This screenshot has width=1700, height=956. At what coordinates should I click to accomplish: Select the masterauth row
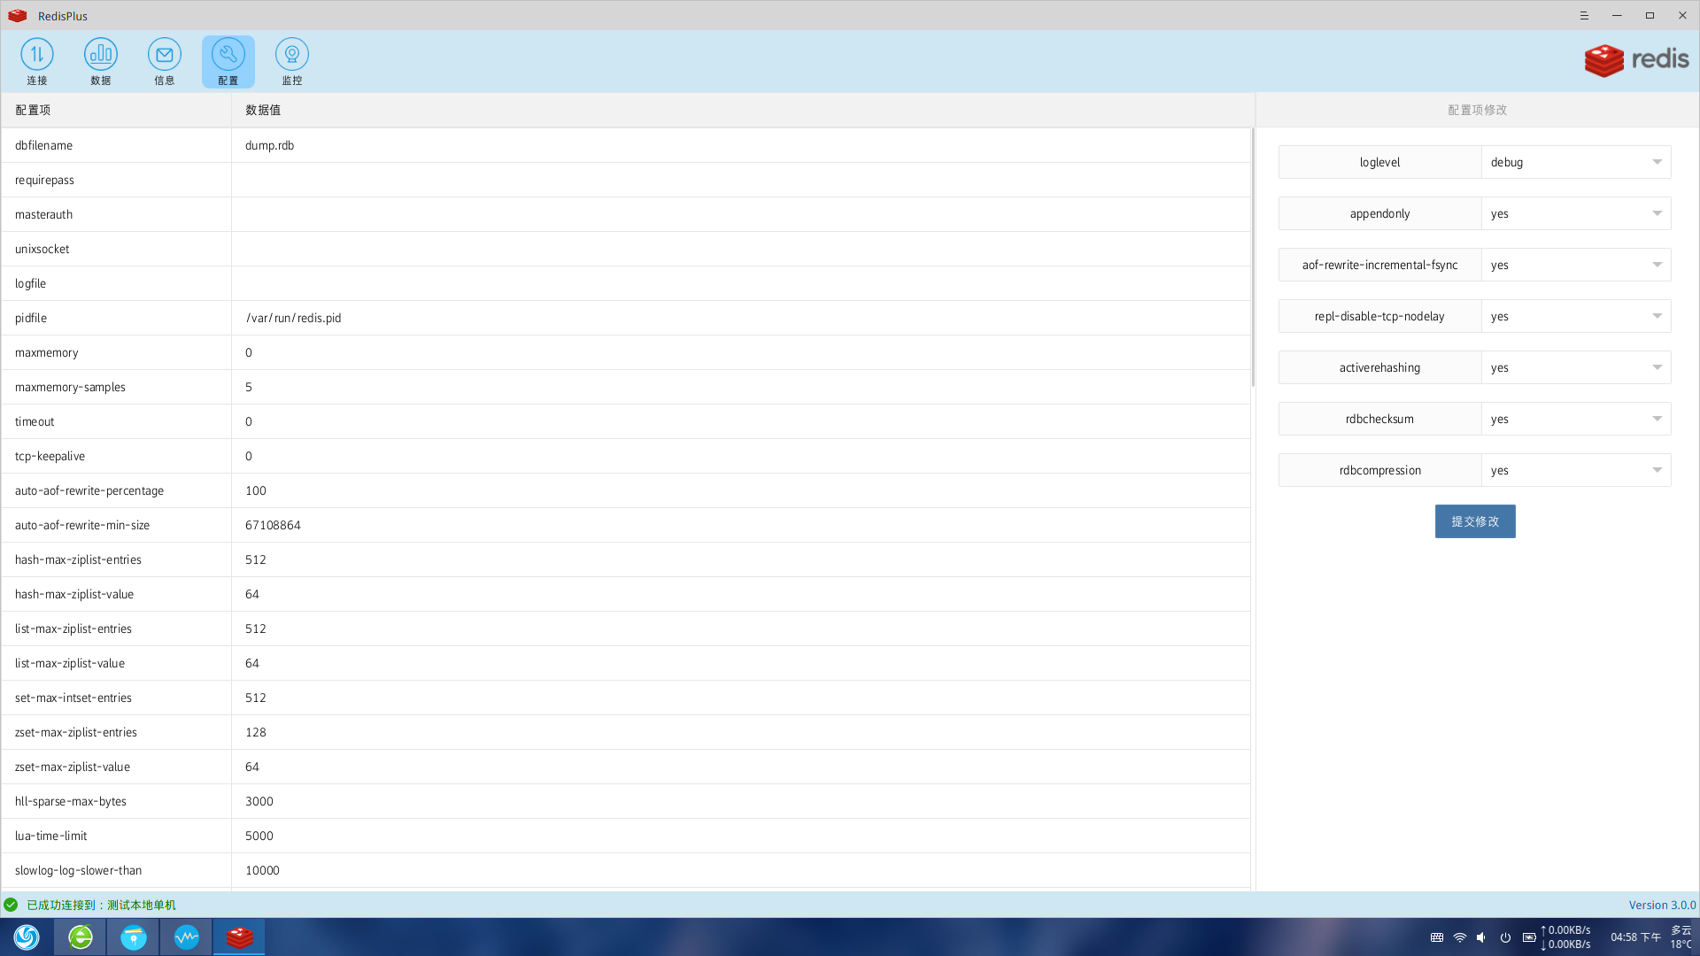tap(626, 214)
